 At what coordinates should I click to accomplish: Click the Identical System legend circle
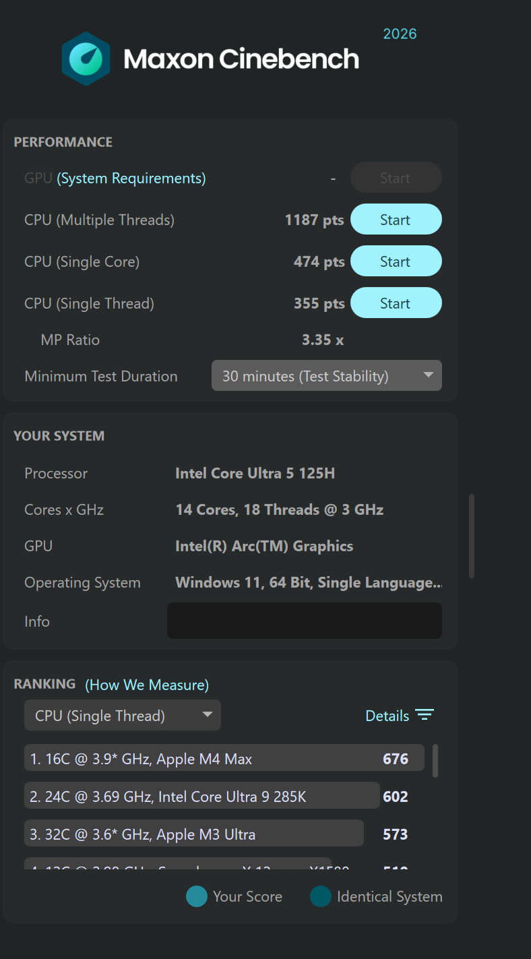[x=321, y=896]
